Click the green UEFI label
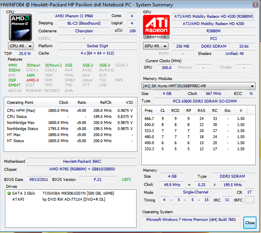The image size is (261, 233). pos(126,180)
